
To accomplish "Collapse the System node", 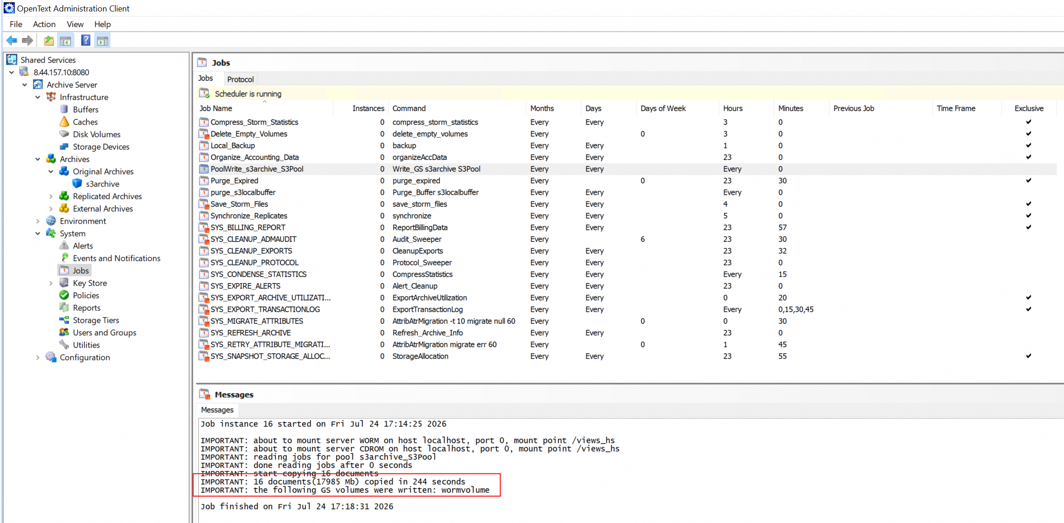I will 38,234.
